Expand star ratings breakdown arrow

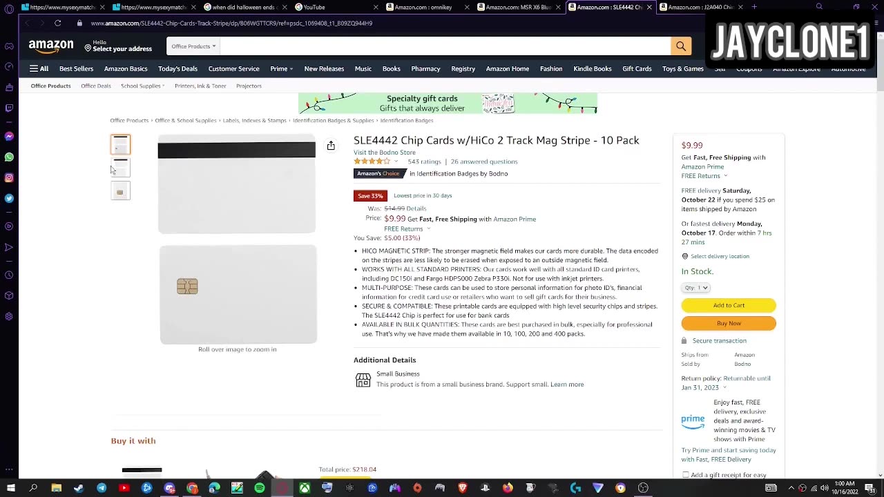pyautogui.click(x=396, y=162)
